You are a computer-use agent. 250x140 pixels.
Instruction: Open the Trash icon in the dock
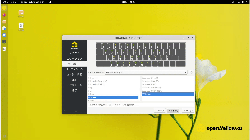[x=4, y=49]
